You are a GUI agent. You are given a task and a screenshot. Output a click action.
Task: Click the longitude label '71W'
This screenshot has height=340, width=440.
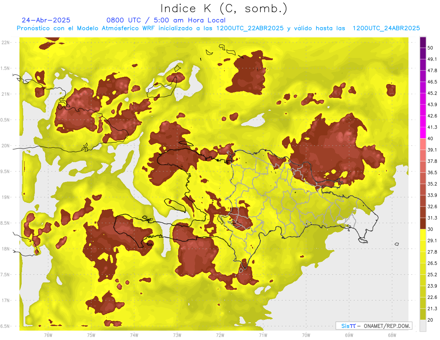[x=263, y=335]
